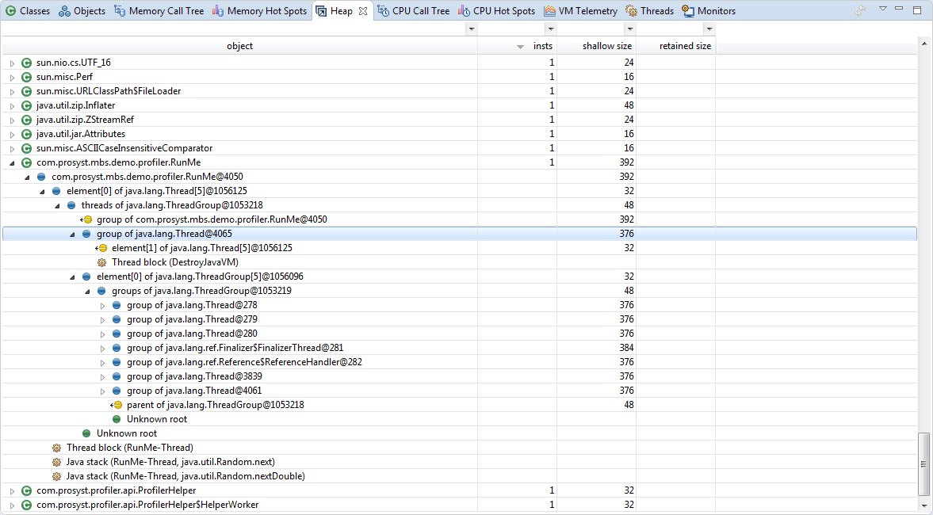Click the sun.misc.Perf class icon
933x515 pixels.
pyautogui.click(x=26, y=77)
